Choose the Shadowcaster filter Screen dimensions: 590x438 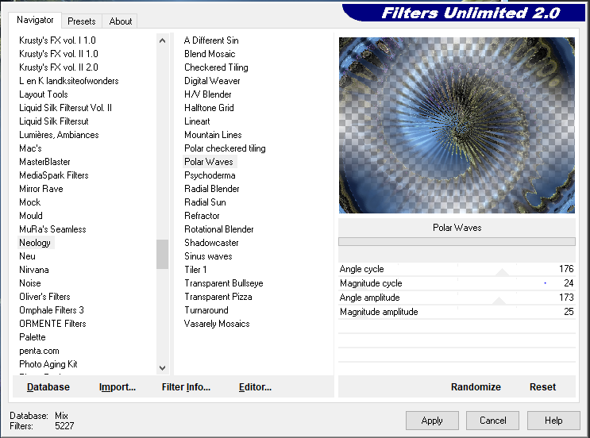click(x=211, y=243)
